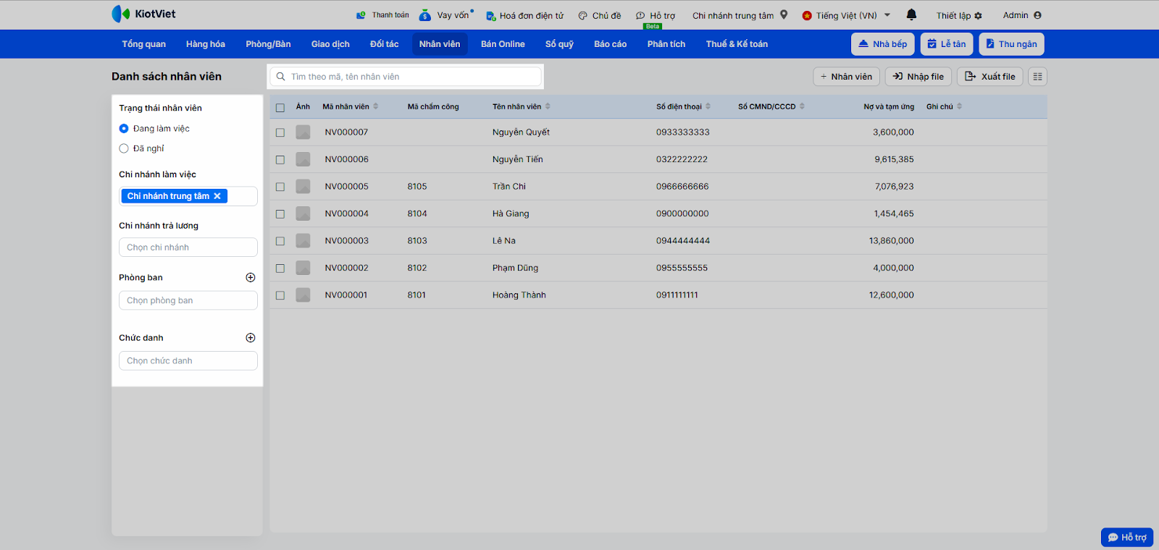Click the KiotViet logo
Viewport: 1159px width, 550px height.
coord(143,14)
